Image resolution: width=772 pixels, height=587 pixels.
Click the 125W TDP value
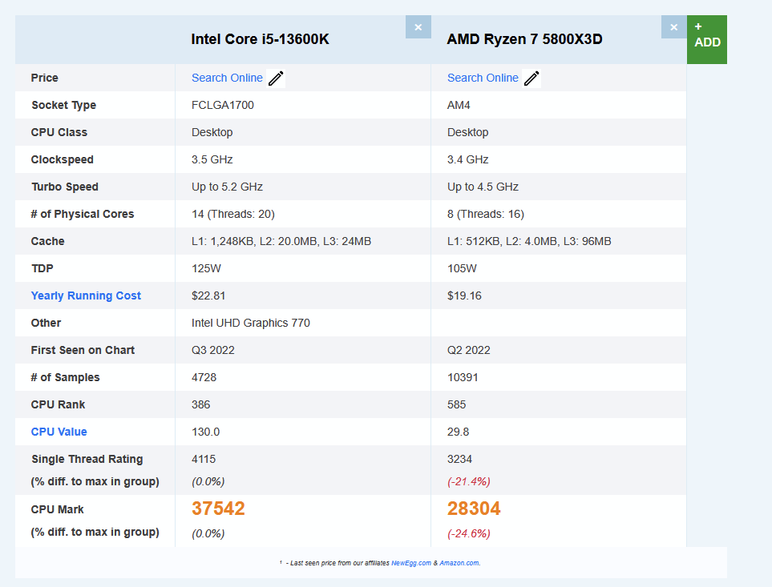pos(206,268)
